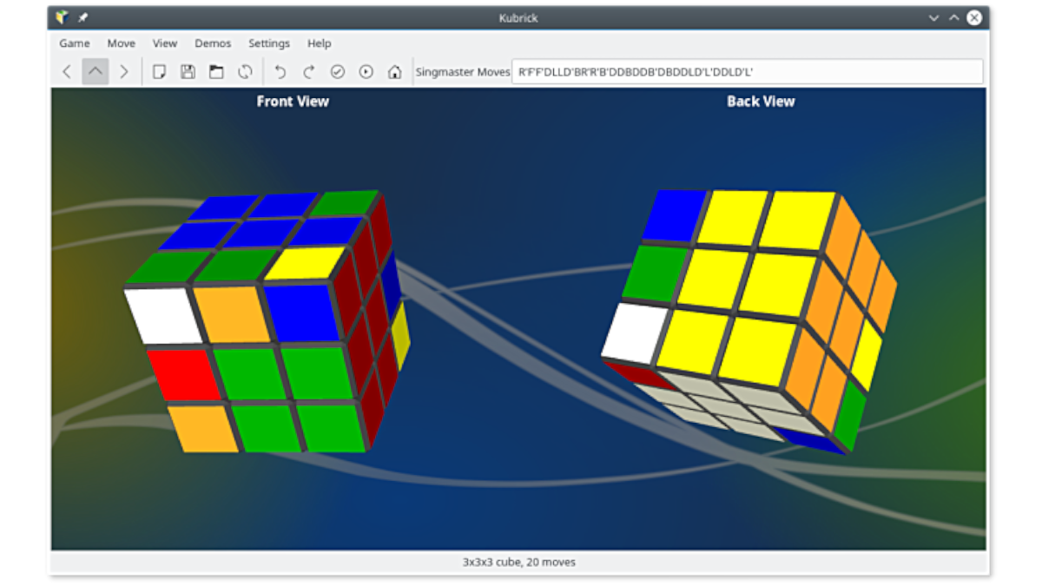Start a demo with the play icon
Image resolution: width=1042 pixels, height=586 pixels.
pos(366,71)
